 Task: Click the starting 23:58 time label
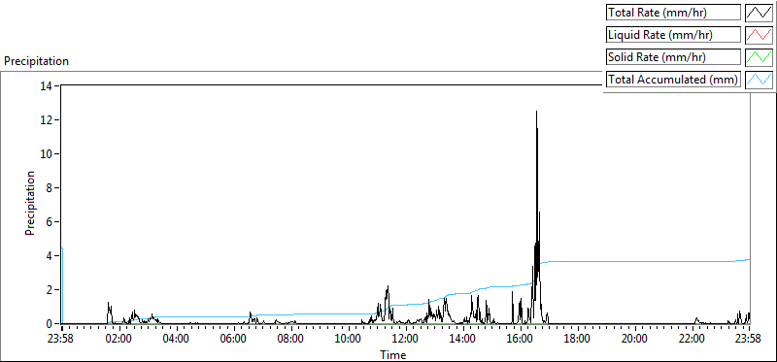[61, 340]
